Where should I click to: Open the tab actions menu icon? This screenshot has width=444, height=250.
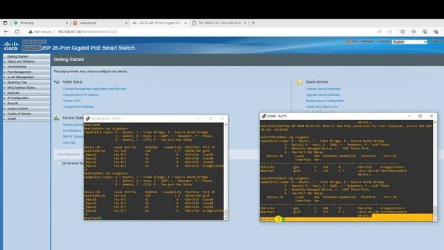pyautogui.click(x=5, y=23)
